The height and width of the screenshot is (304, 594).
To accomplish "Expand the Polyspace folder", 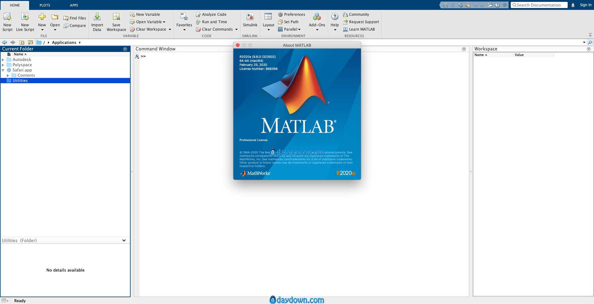I will click(x=3, y=65).
